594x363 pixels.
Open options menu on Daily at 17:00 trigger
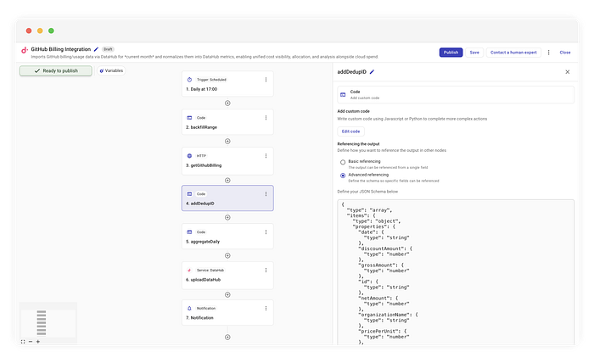(x=266, y=80)
